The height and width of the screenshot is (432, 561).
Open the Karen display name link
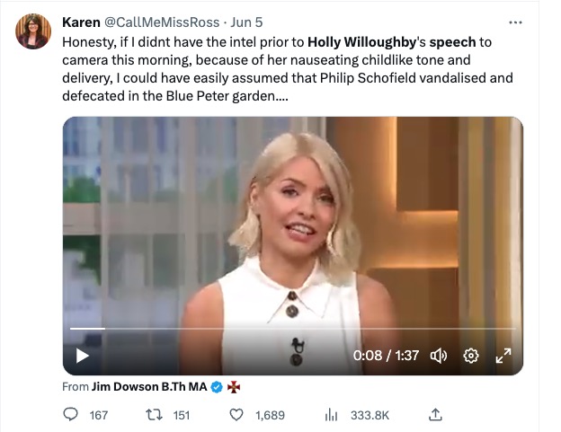tap(81, 22)
